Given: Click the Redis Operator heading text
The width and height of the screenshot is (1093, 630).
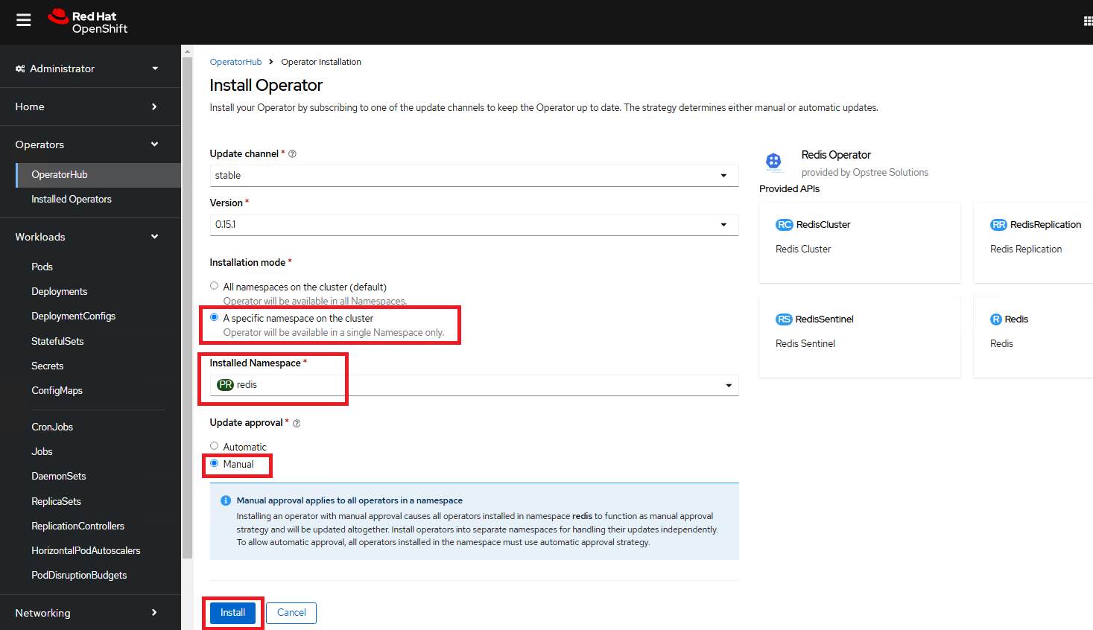Looking at the screenshot, I should tap(836, 155).
